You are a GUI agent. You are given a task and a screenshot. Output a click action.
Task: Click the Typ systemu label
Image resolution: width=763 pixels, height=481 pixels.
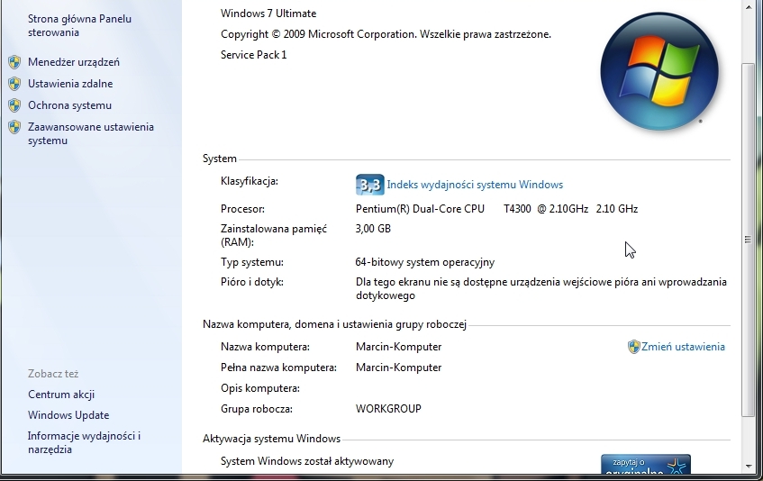252,262
